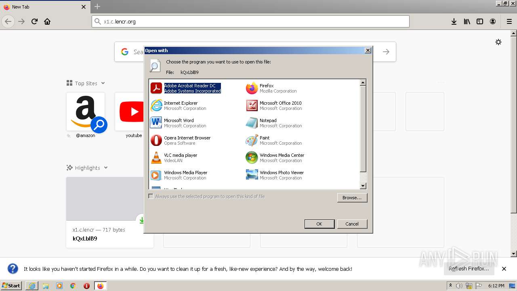This screenshot has height=291, width=517.
Task: Pick Windows Media Player icon in list
Action: [x=156, y=175]
